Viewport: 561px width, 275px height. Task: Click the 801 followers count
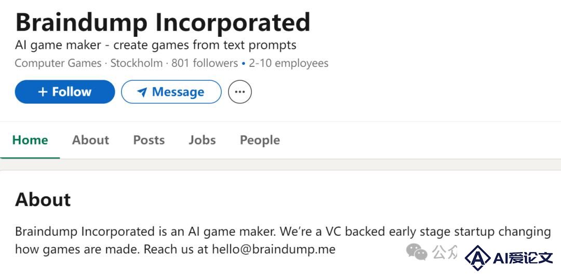click(x=205, y=63)
